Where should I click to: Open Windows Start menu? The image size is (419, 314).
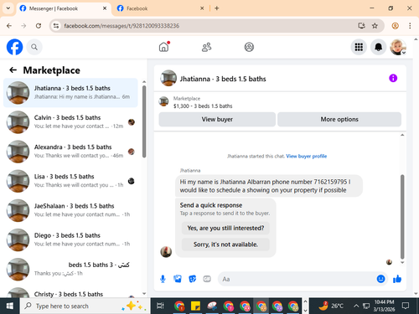click(x=10, y=306)
